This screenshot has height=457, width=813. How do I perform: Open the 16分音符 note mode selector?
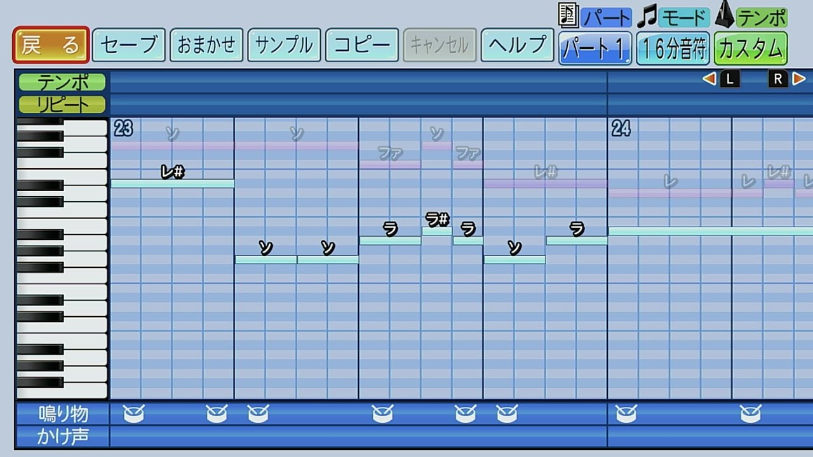click(673, 48)
